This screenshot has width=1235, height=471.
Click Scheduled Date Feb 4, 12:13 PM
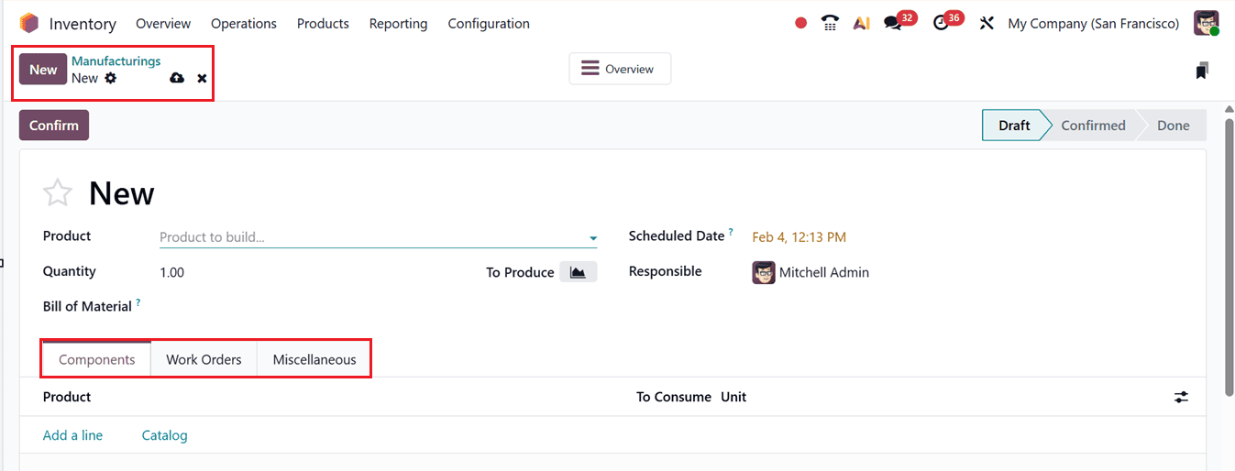click(x=799, y=237)
